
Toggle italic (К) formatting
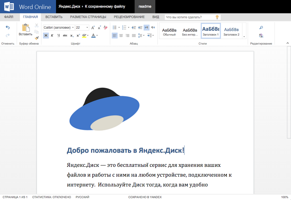(x=52, y=36)
